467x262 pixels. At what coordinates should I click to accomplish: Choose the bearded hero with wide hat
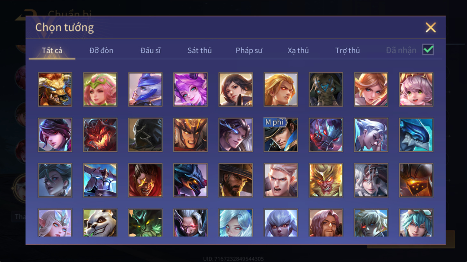click(x=236, y=180)
